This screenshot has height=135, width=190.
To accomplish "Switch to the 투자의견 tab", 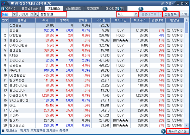I will (x=93, y=9).
